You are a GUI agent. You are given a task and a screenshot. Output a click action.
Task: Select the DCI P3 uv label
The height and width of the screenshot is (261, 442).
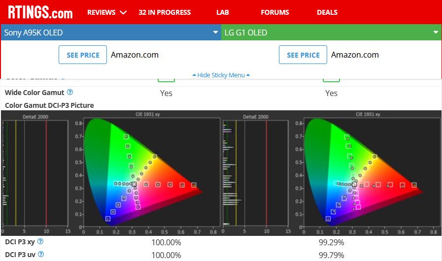point(20,255)
